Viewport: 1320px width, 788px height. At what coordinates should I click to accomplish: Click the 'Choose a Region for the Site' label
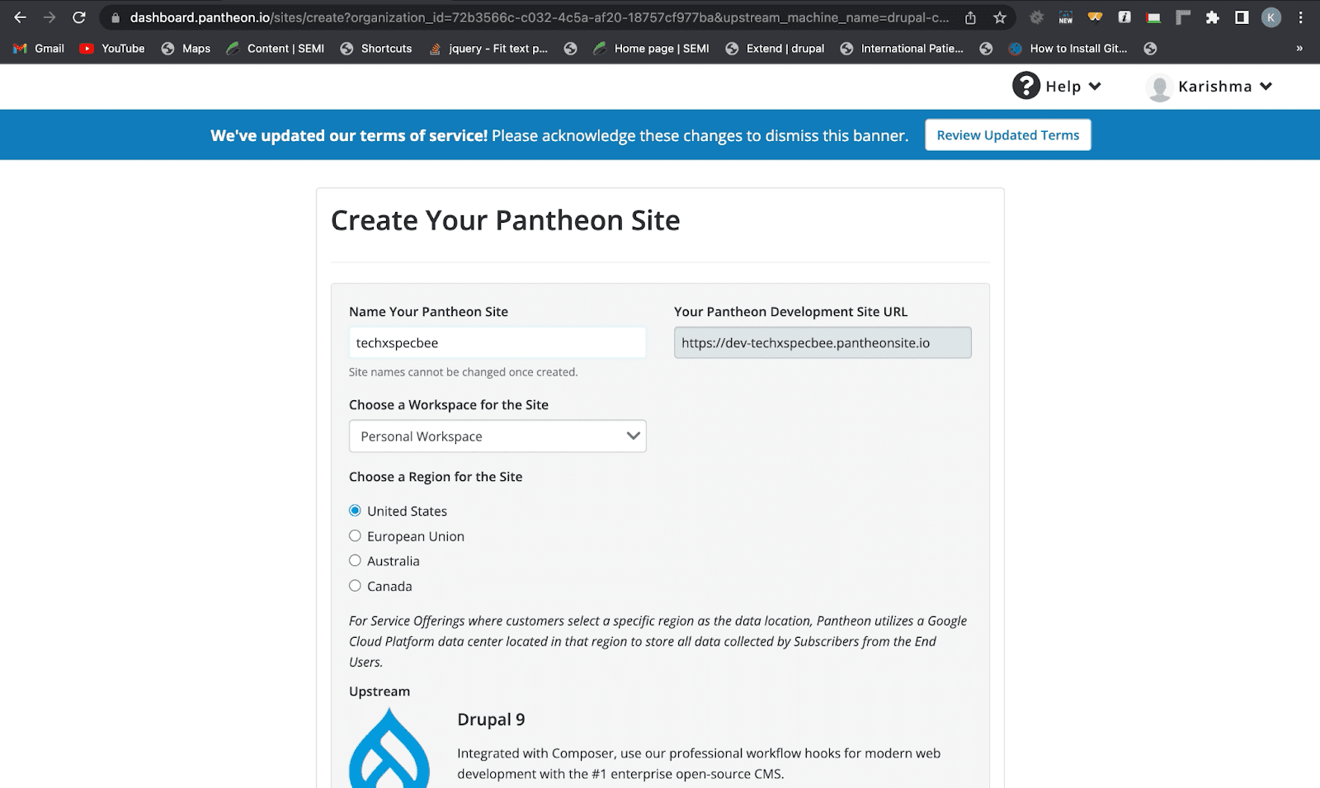tap(436, 477)
